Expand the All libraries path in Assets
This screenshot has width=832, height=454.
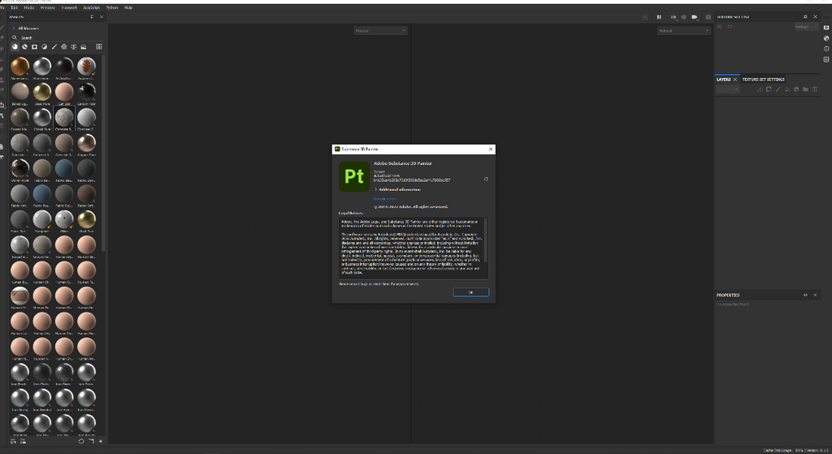point(13,28)
